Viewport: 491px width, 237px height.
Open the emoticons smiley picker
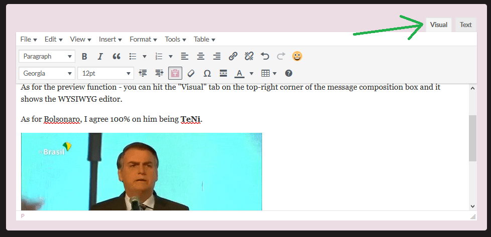(297, 57)
